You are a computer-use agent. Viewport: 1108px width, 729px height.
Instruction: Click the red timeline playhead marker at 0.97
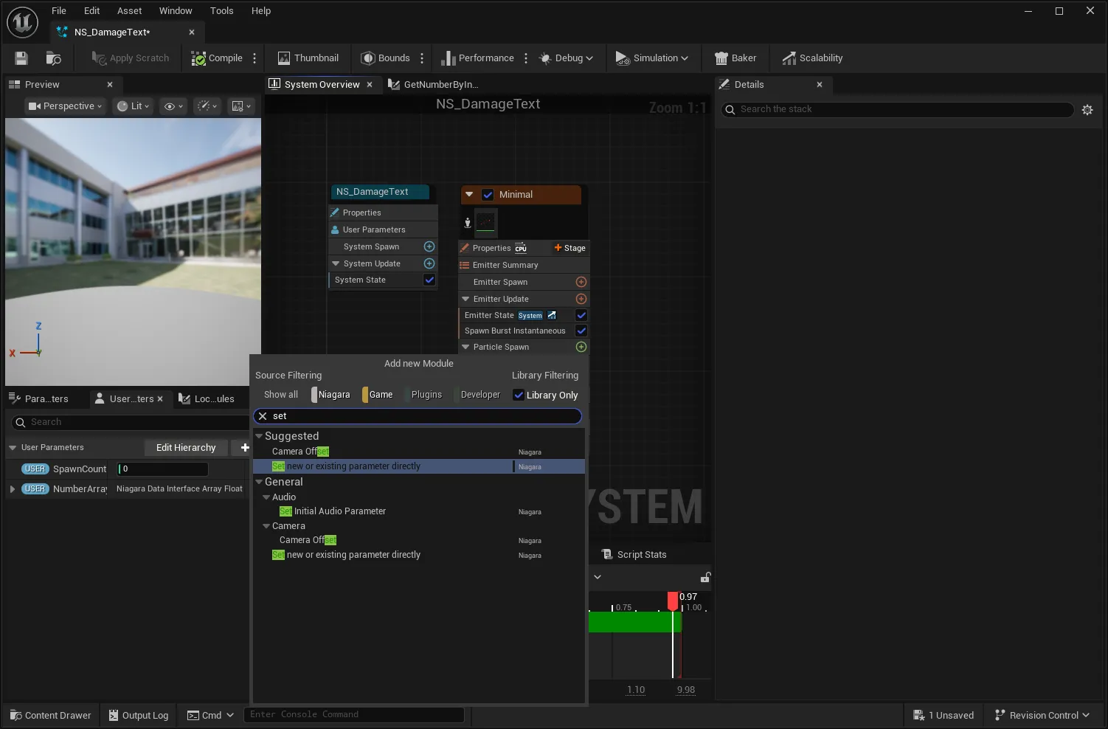coord(673,601)
